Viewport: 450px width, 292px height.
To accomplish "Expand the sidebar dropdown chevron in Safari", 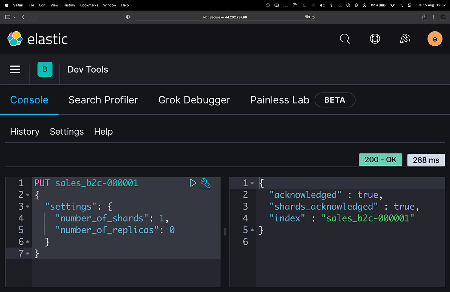I will coord(14,17).
